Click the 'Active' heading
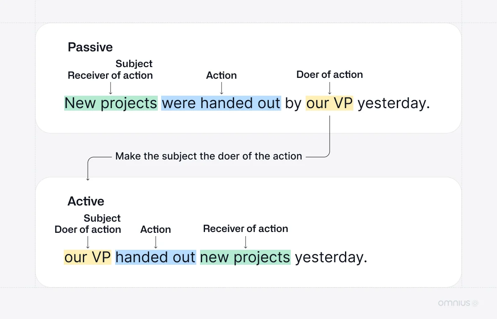Image resolution: width=497 pixels, height=319 pixels. [86, 201]
